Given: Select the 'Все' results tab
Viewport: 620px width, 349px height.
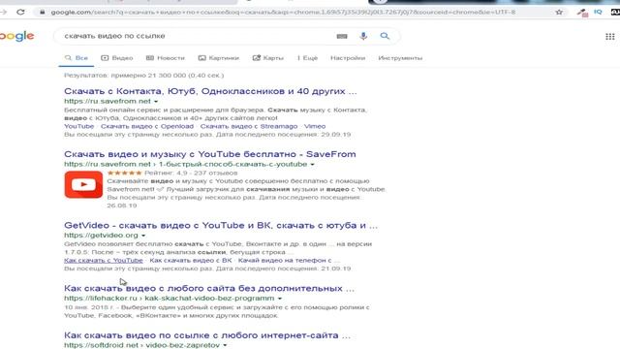Looking at the screenshot, I should click(77, 58).
